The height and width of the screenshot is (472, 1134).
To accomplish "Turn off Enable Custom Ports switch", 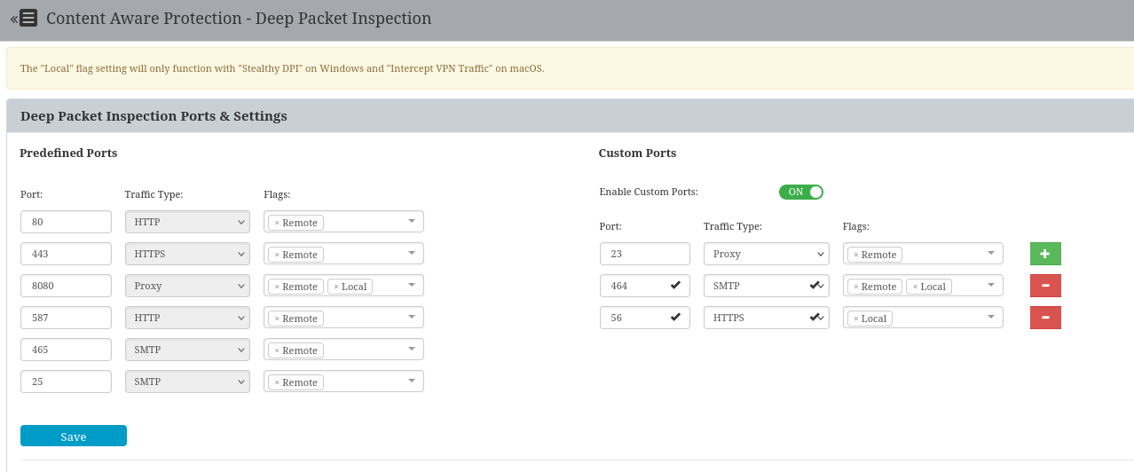I will coord(801,192).
